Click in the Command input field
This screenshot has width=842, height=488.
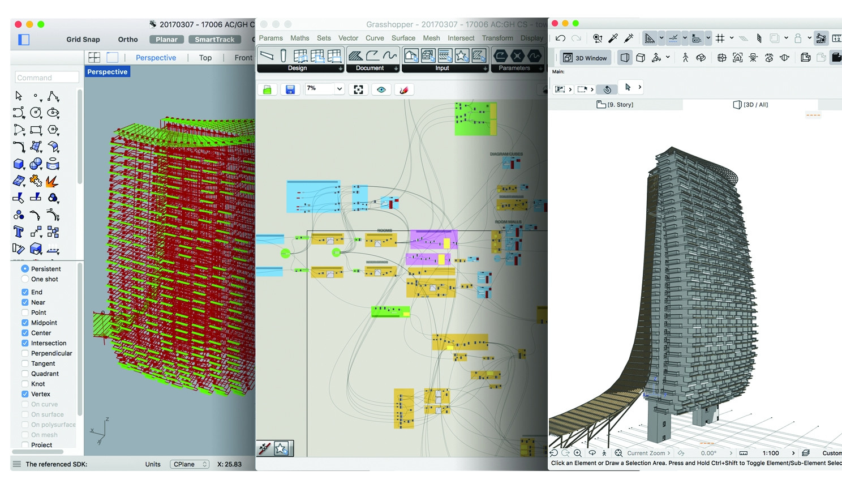[x=47, y=78]
